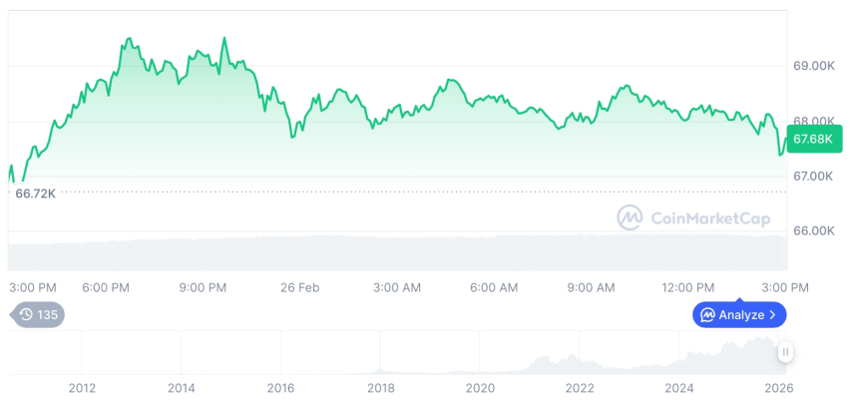Select 2024 on the history timeline
858x400 pixels.
pos(679,388)
